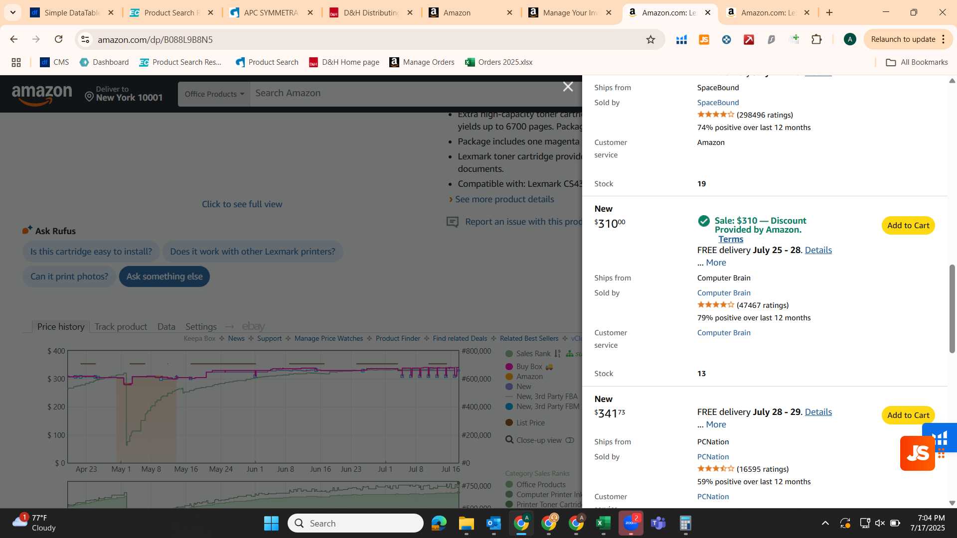Click the Windows taskbar Search box
Viewport: 957px width, 538px height.
click(355, 523)
